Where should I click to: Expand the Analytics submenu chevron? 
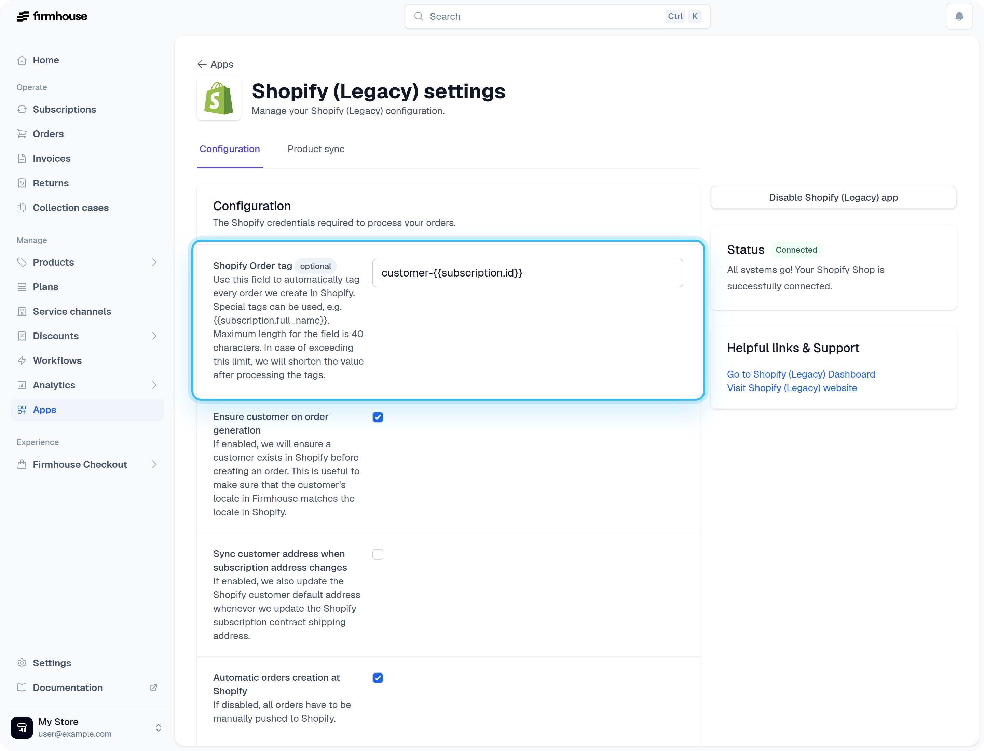[x=154, y=385]
